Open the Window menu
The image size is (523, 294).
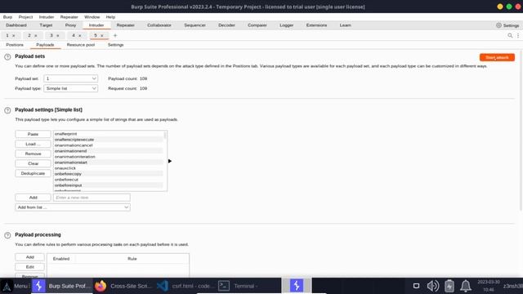pos(92,17)
